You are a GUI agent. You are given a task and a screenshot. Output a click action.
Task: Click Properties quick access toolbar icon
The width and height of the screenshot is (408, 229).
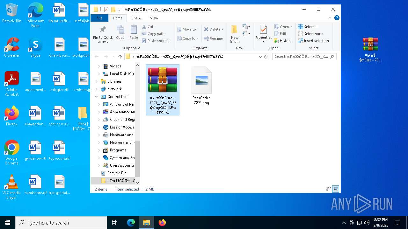[106, 10]
